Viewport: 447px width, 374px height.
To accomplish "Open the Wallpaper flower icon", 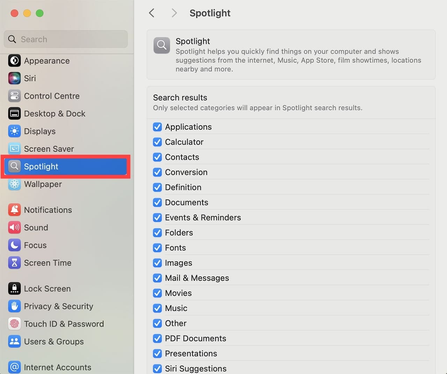I will pyautogui.click(x=14, y=184).
